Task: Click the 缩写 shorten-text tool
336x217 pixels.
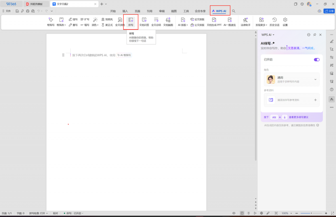Action: pos(85,25)
